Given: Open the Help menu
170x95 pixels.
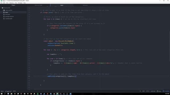Looking at the screenshot, I should tap(24, 3).
